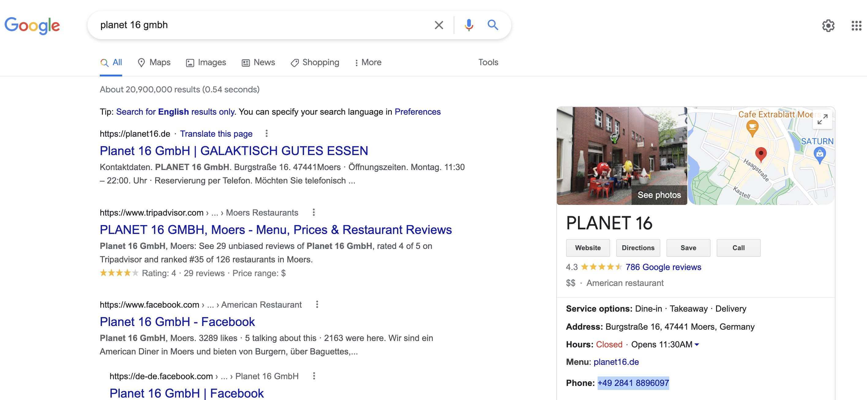
Task: Open options menu for facebook.com result
Action: 317,304
